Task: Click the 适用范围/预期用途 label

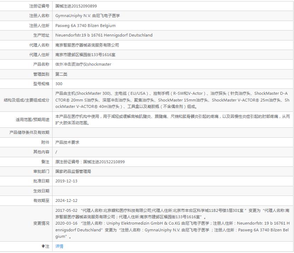Action: [x=32, y=120]
